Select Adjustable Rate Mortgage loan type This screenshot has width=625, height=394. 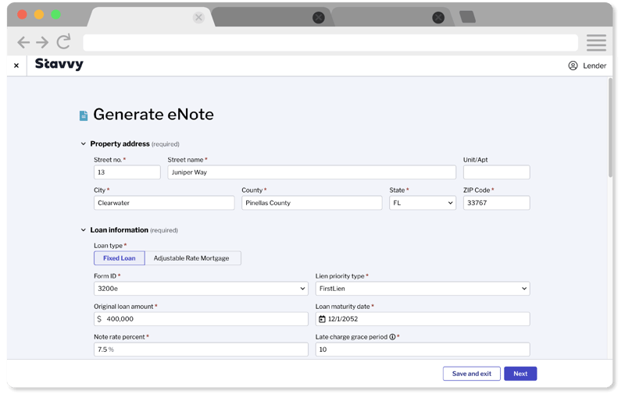[192, 258]
